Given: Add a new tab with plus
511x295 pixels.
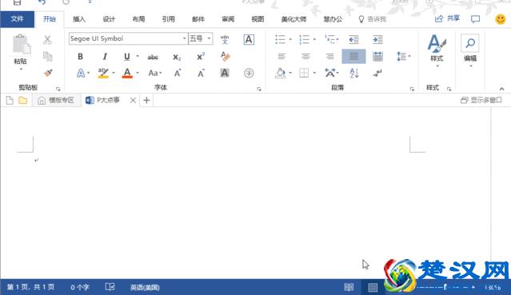Looking at the screenshot, I should point(146,100).
